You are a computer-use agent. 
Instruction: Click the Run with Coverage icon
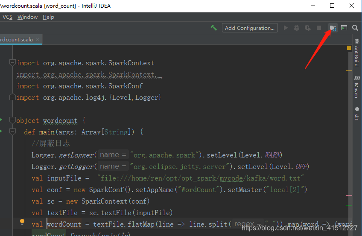pos(307,28)
